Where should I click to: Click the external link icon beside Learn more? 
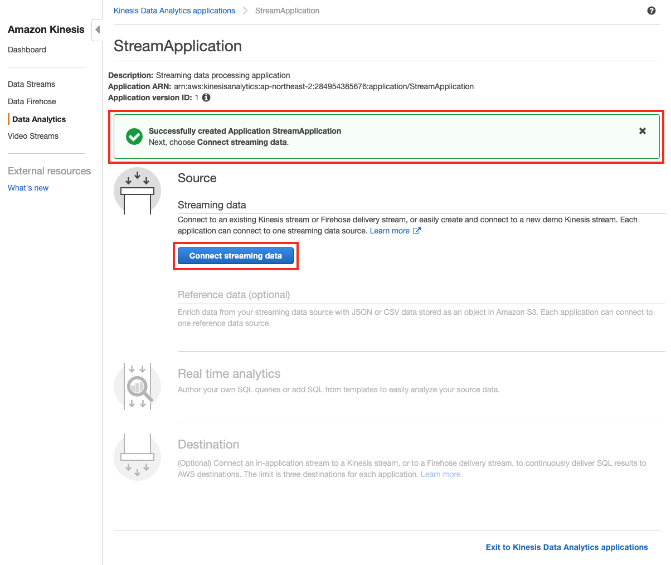pyautogui.click(x=416, y=231)
